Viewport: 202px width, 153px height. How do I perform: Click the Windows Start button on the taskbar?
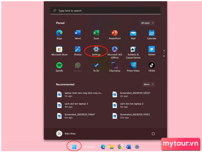tap(74, 147)
